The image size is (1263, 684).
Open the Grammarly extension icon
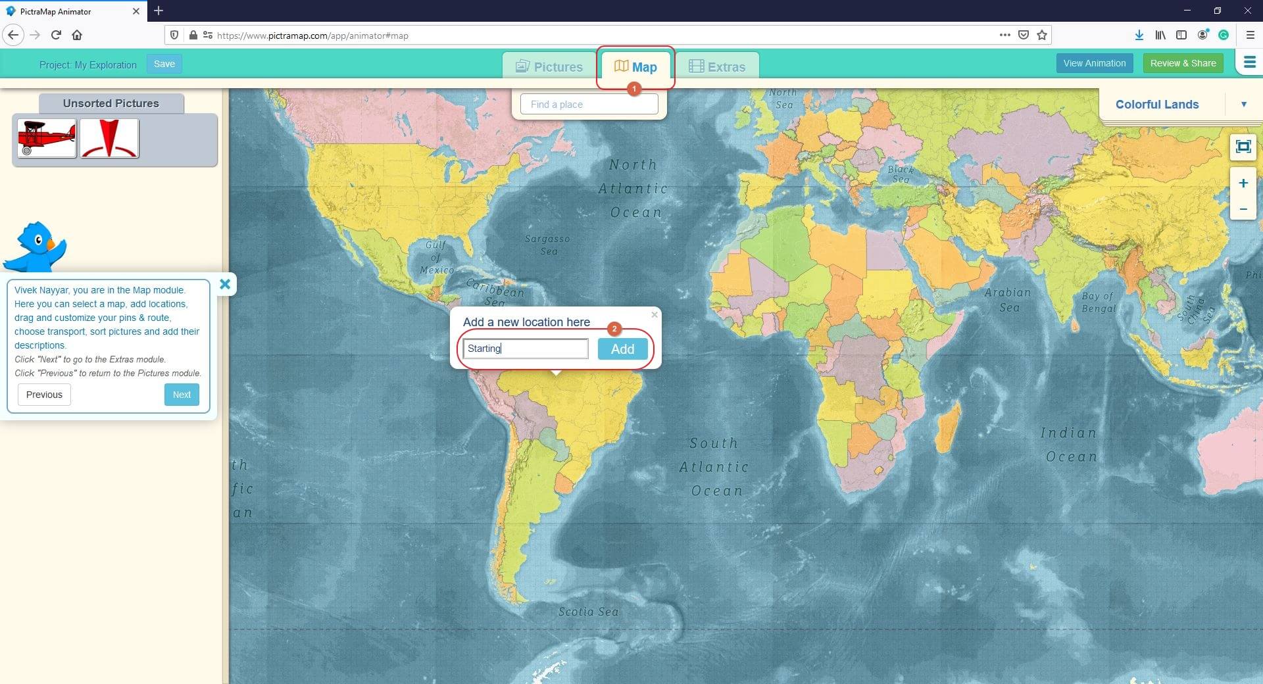pos(1224,35)
